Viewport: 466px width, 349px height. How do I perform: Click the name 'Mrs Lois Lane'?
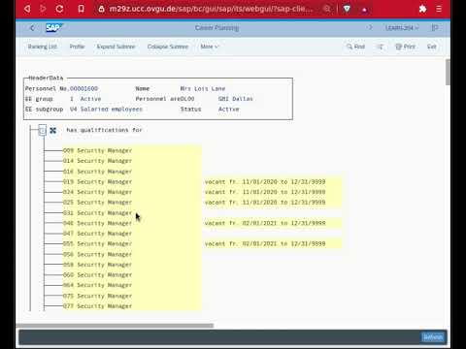[203, 88]
